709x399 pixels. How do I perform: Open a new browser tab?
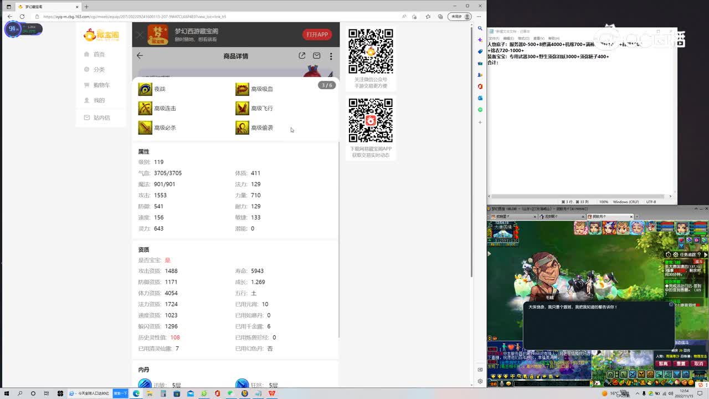point(86,7)
